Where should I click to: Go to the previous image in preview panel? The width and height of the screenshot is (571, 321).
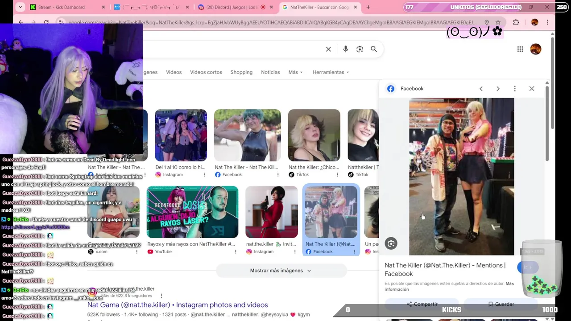point(481,89)
